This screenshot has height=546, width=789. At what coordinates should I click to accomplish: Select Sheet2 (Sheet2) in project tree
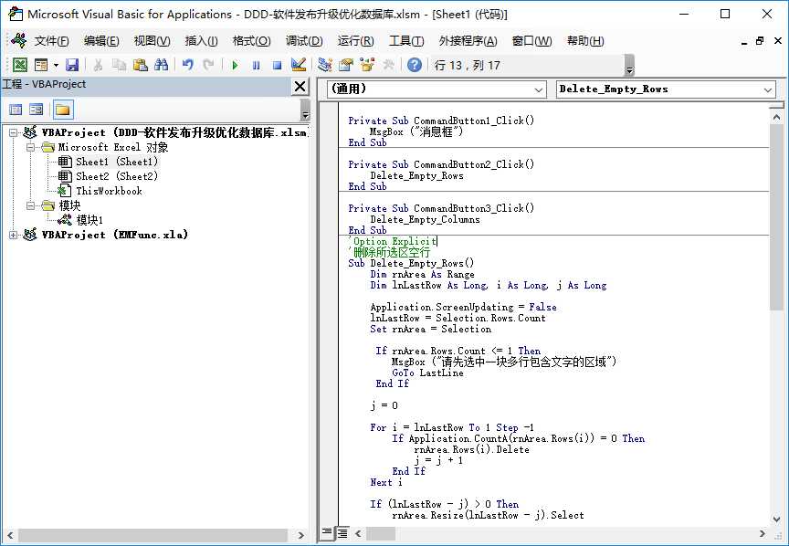click(x=117, y=176)
